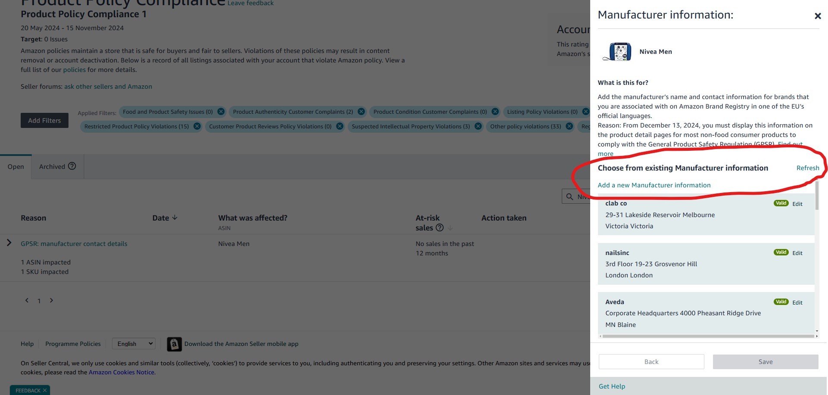Image resolution: width=828 pixels, height=395 pixels.
Task: Remove Food and Product Safety Issues filter
Action: 221,112
